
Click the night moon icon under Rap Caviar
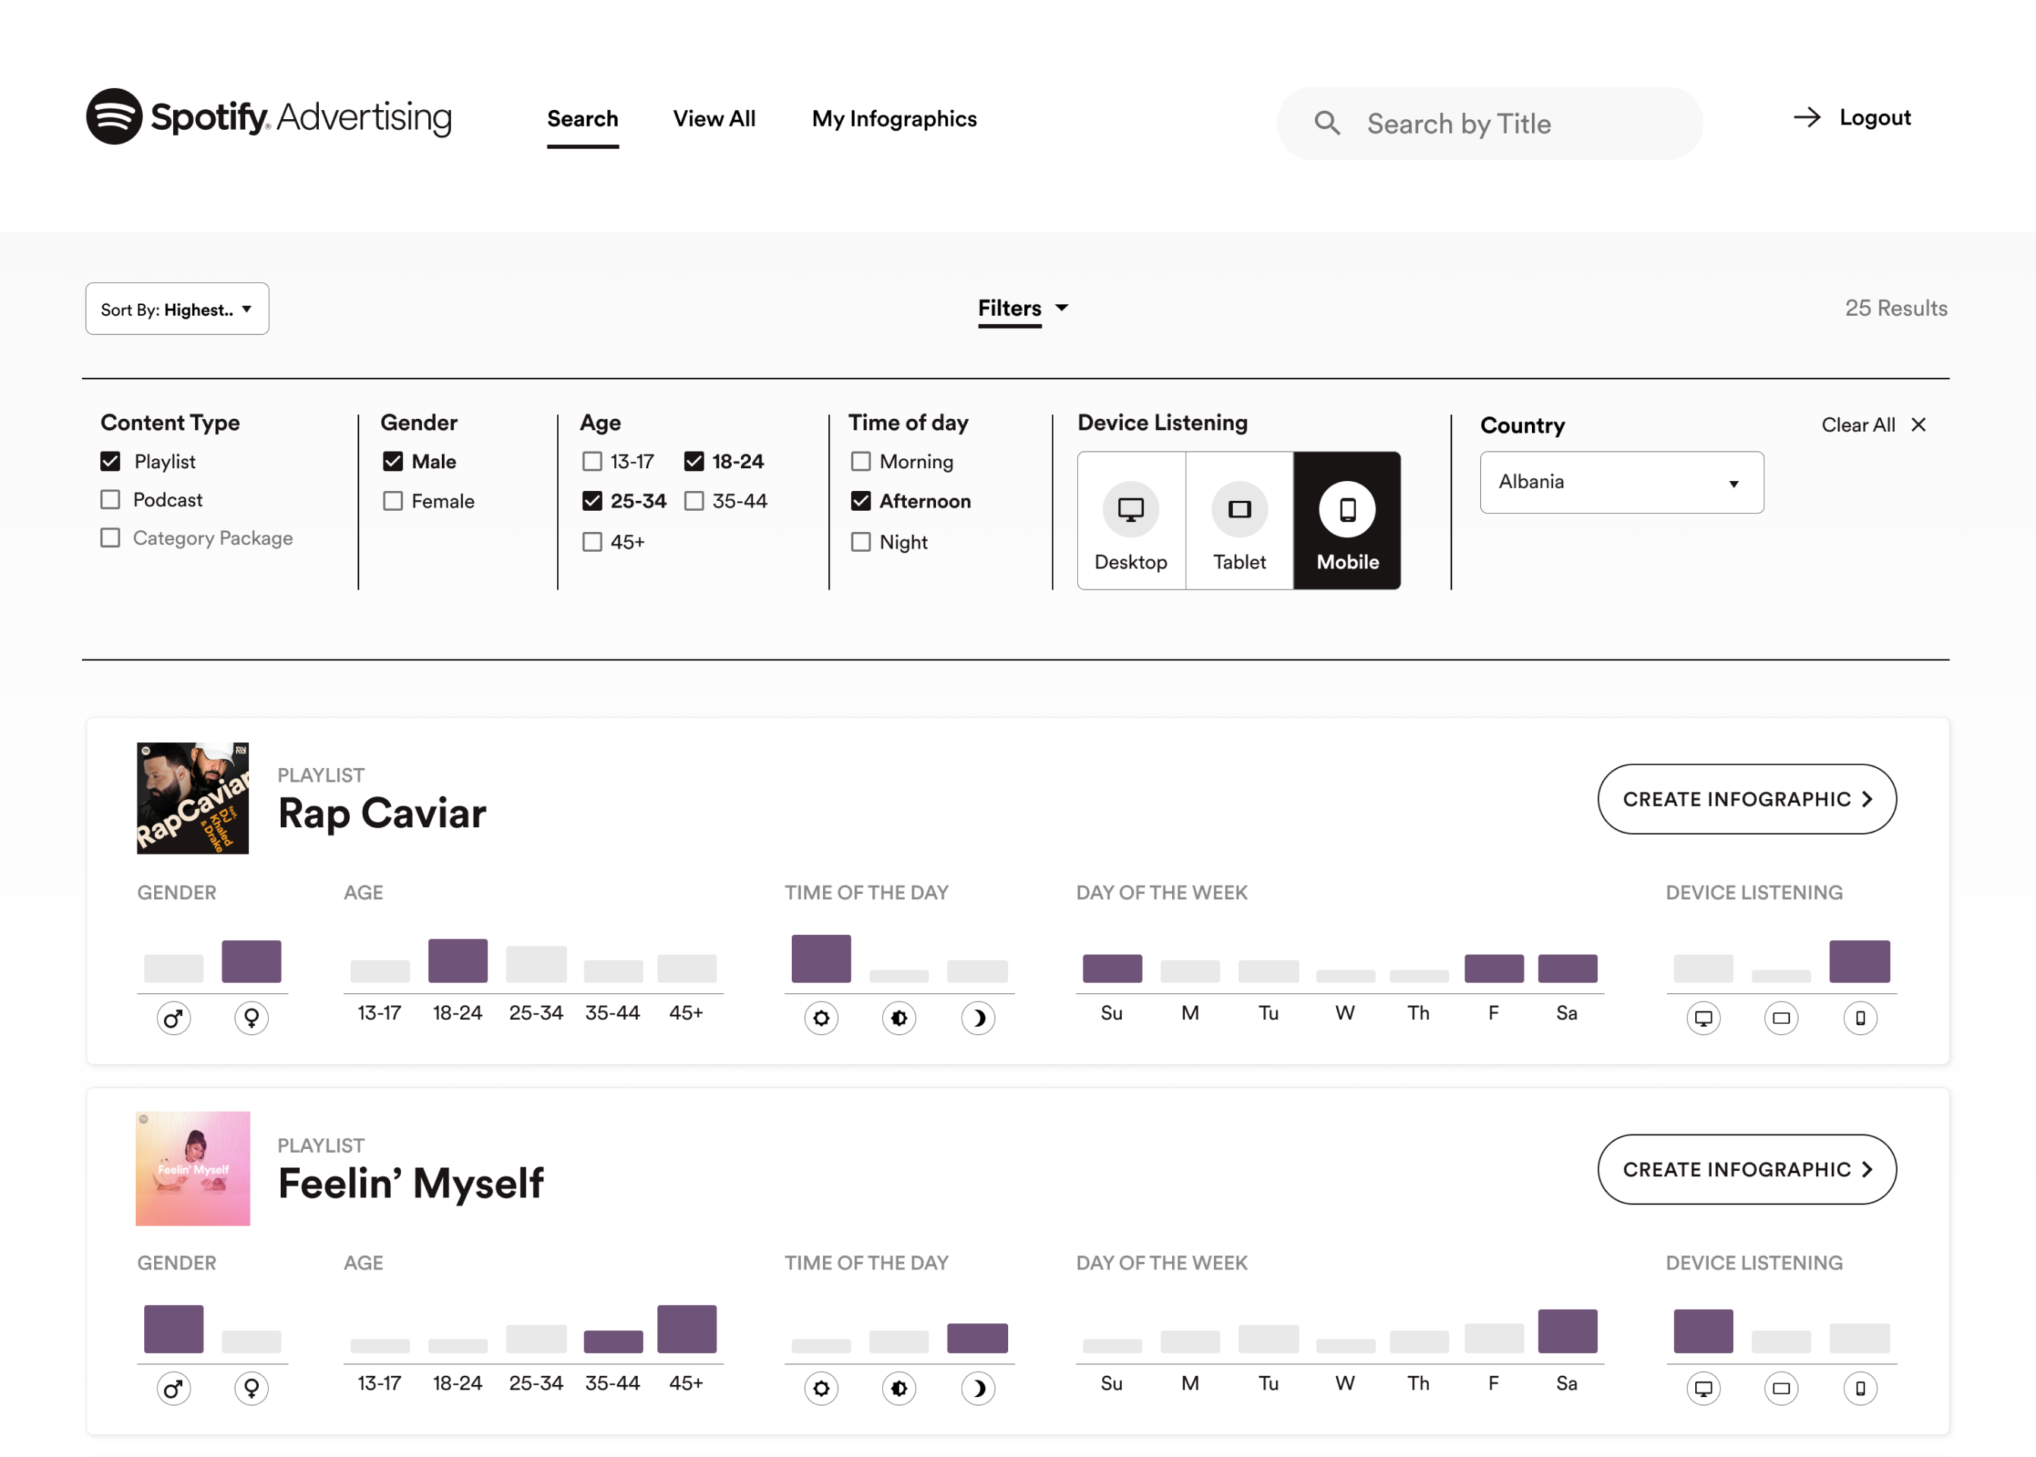(978, 1018)
